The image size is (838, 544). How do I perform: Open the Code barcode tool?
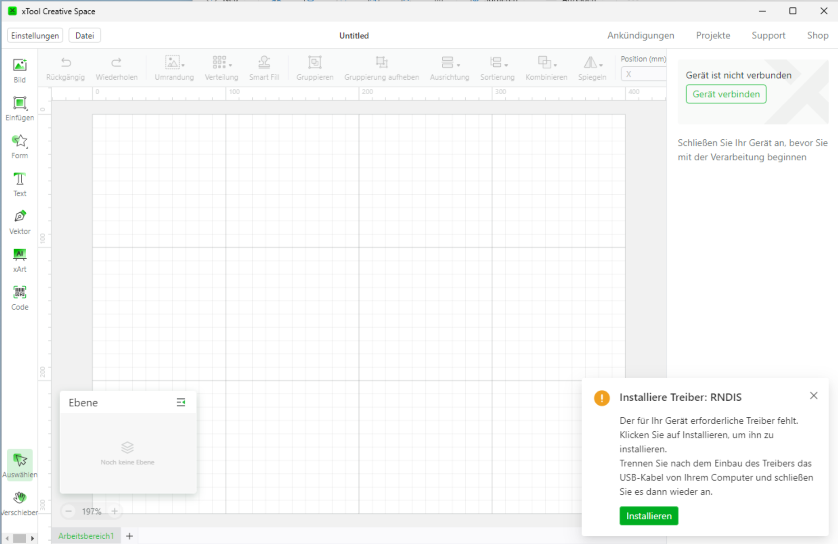[x=19, y=298]
